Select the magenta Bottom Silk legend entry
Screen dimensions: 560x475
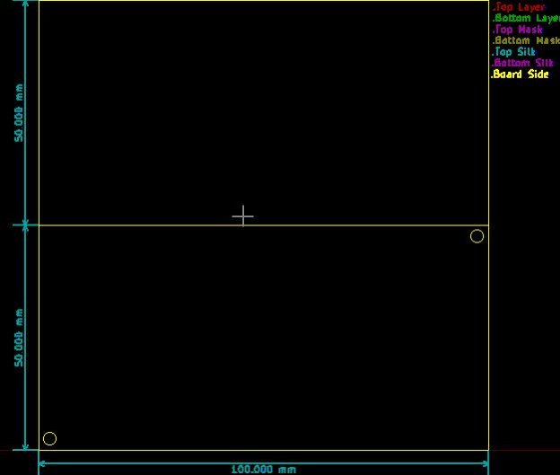[x=522, y=63]
